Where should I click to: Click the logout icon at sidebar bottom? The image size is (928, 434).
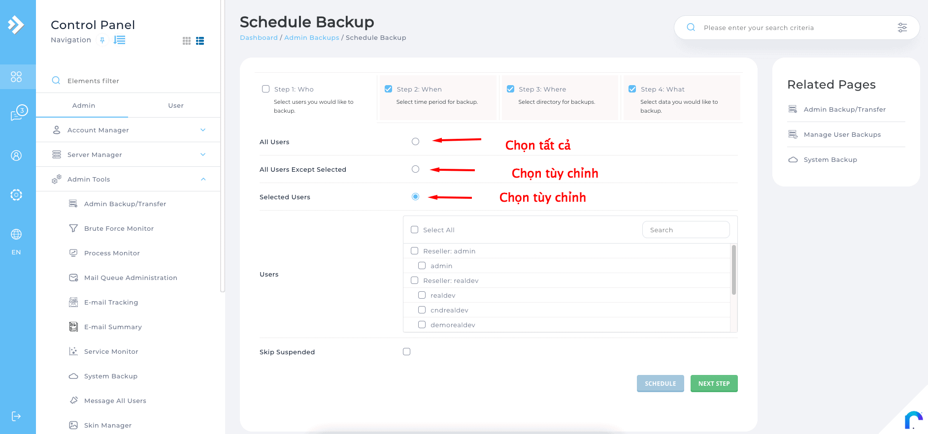16,416
